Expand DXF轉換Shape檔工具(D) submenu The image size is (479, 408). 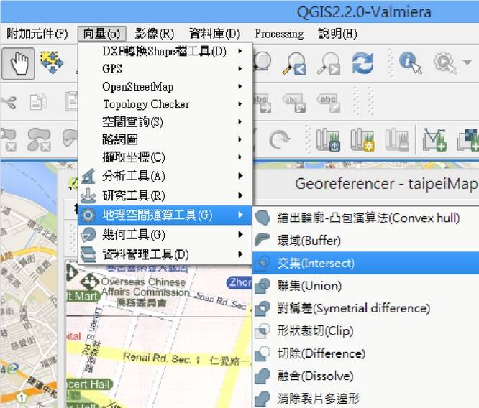165,51
